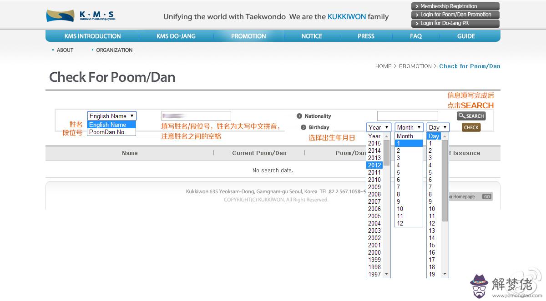Click the 'No search data.' message

[x=273, y=171]
